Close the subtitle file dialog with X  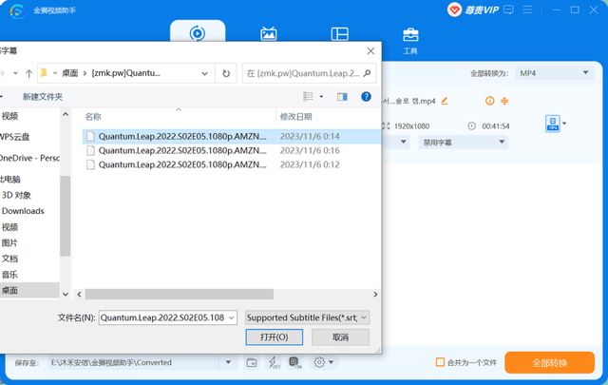pyautogui.click(x=370, y=50)
